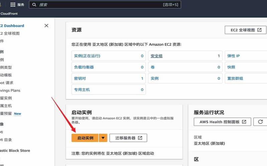Click the refresh icon in service health
Screen dimensions: 267x166
point(260,122)
